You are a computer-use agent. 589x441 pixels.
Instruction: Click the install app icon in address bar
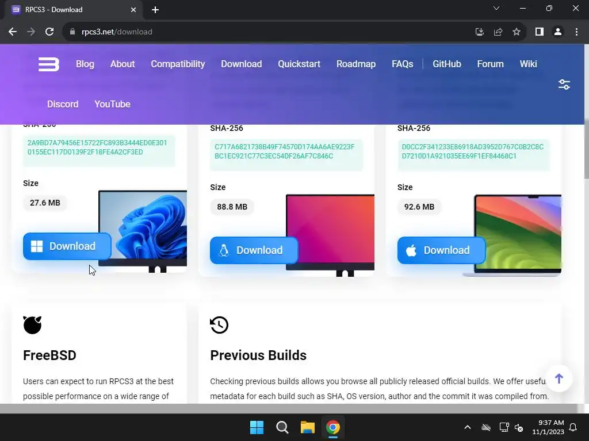479,32
